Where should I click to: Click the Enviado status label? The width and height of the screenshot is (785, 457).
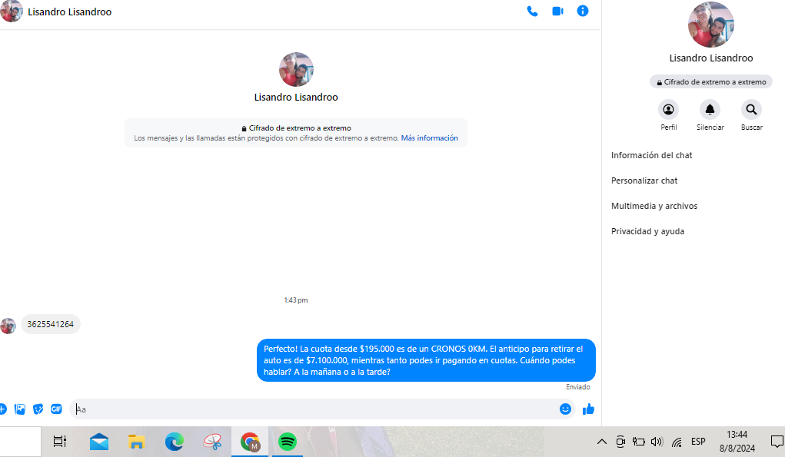coord(577,387)
